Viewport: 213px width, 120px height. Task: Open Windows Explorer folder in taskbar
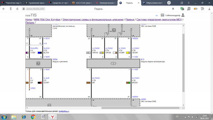(x=14, y=117)
